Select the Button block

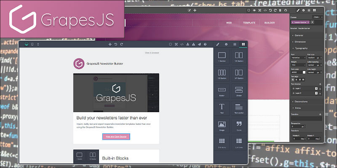tap(222, 91)
